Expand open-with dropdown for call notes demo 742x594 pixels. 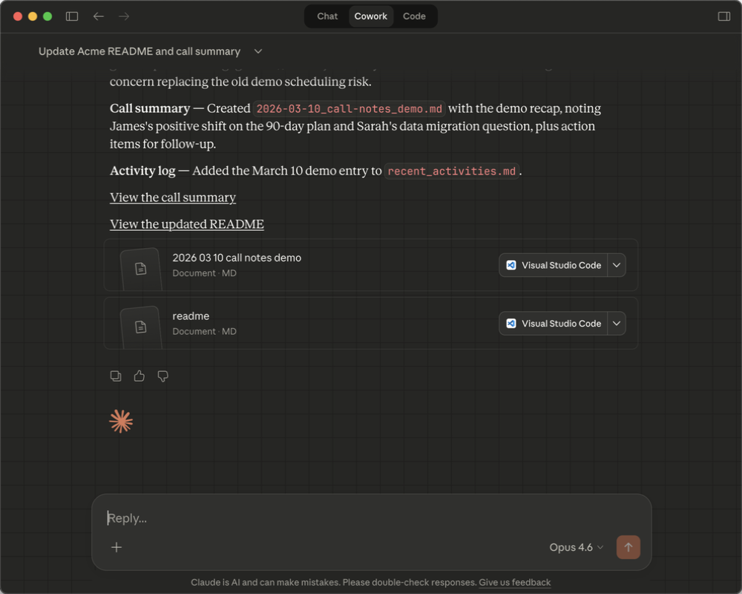tap(617, 265)
